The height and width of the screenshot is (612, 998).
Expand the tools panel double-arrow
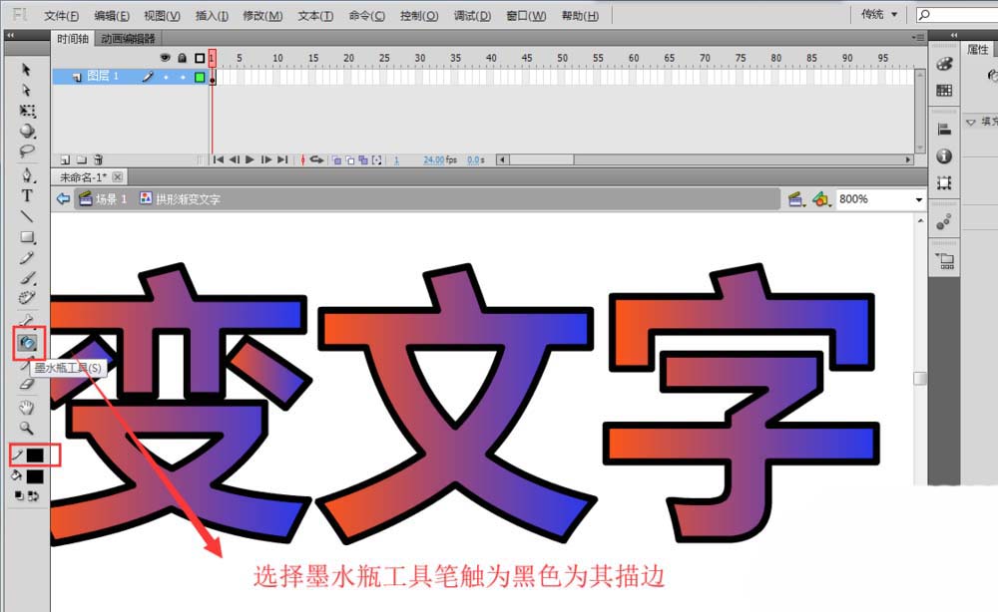(x=10, y=36)
